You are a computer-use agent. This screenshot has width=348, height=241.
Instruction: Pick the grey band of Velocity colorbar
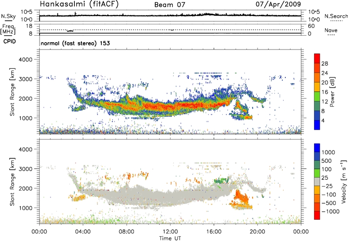(x=317, y=181)
